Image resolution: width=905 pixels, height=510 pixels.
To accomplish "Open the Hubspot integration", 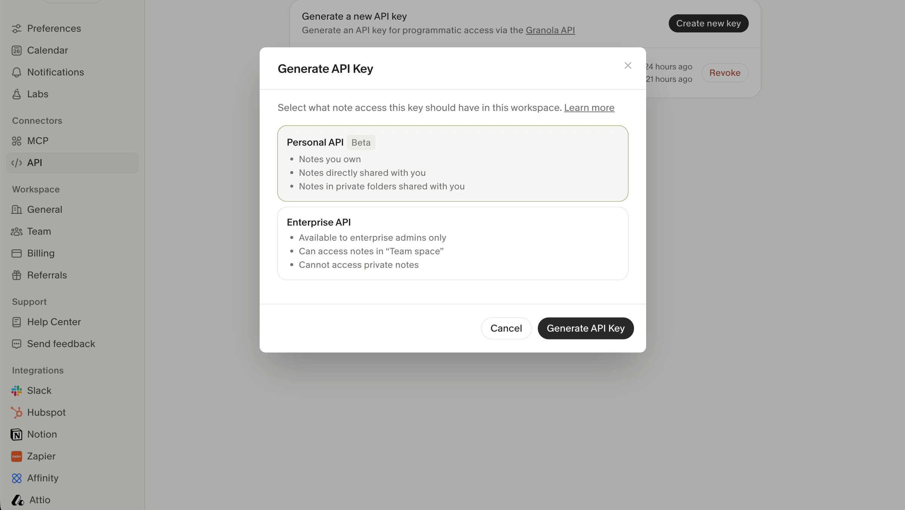I will 46,412.
